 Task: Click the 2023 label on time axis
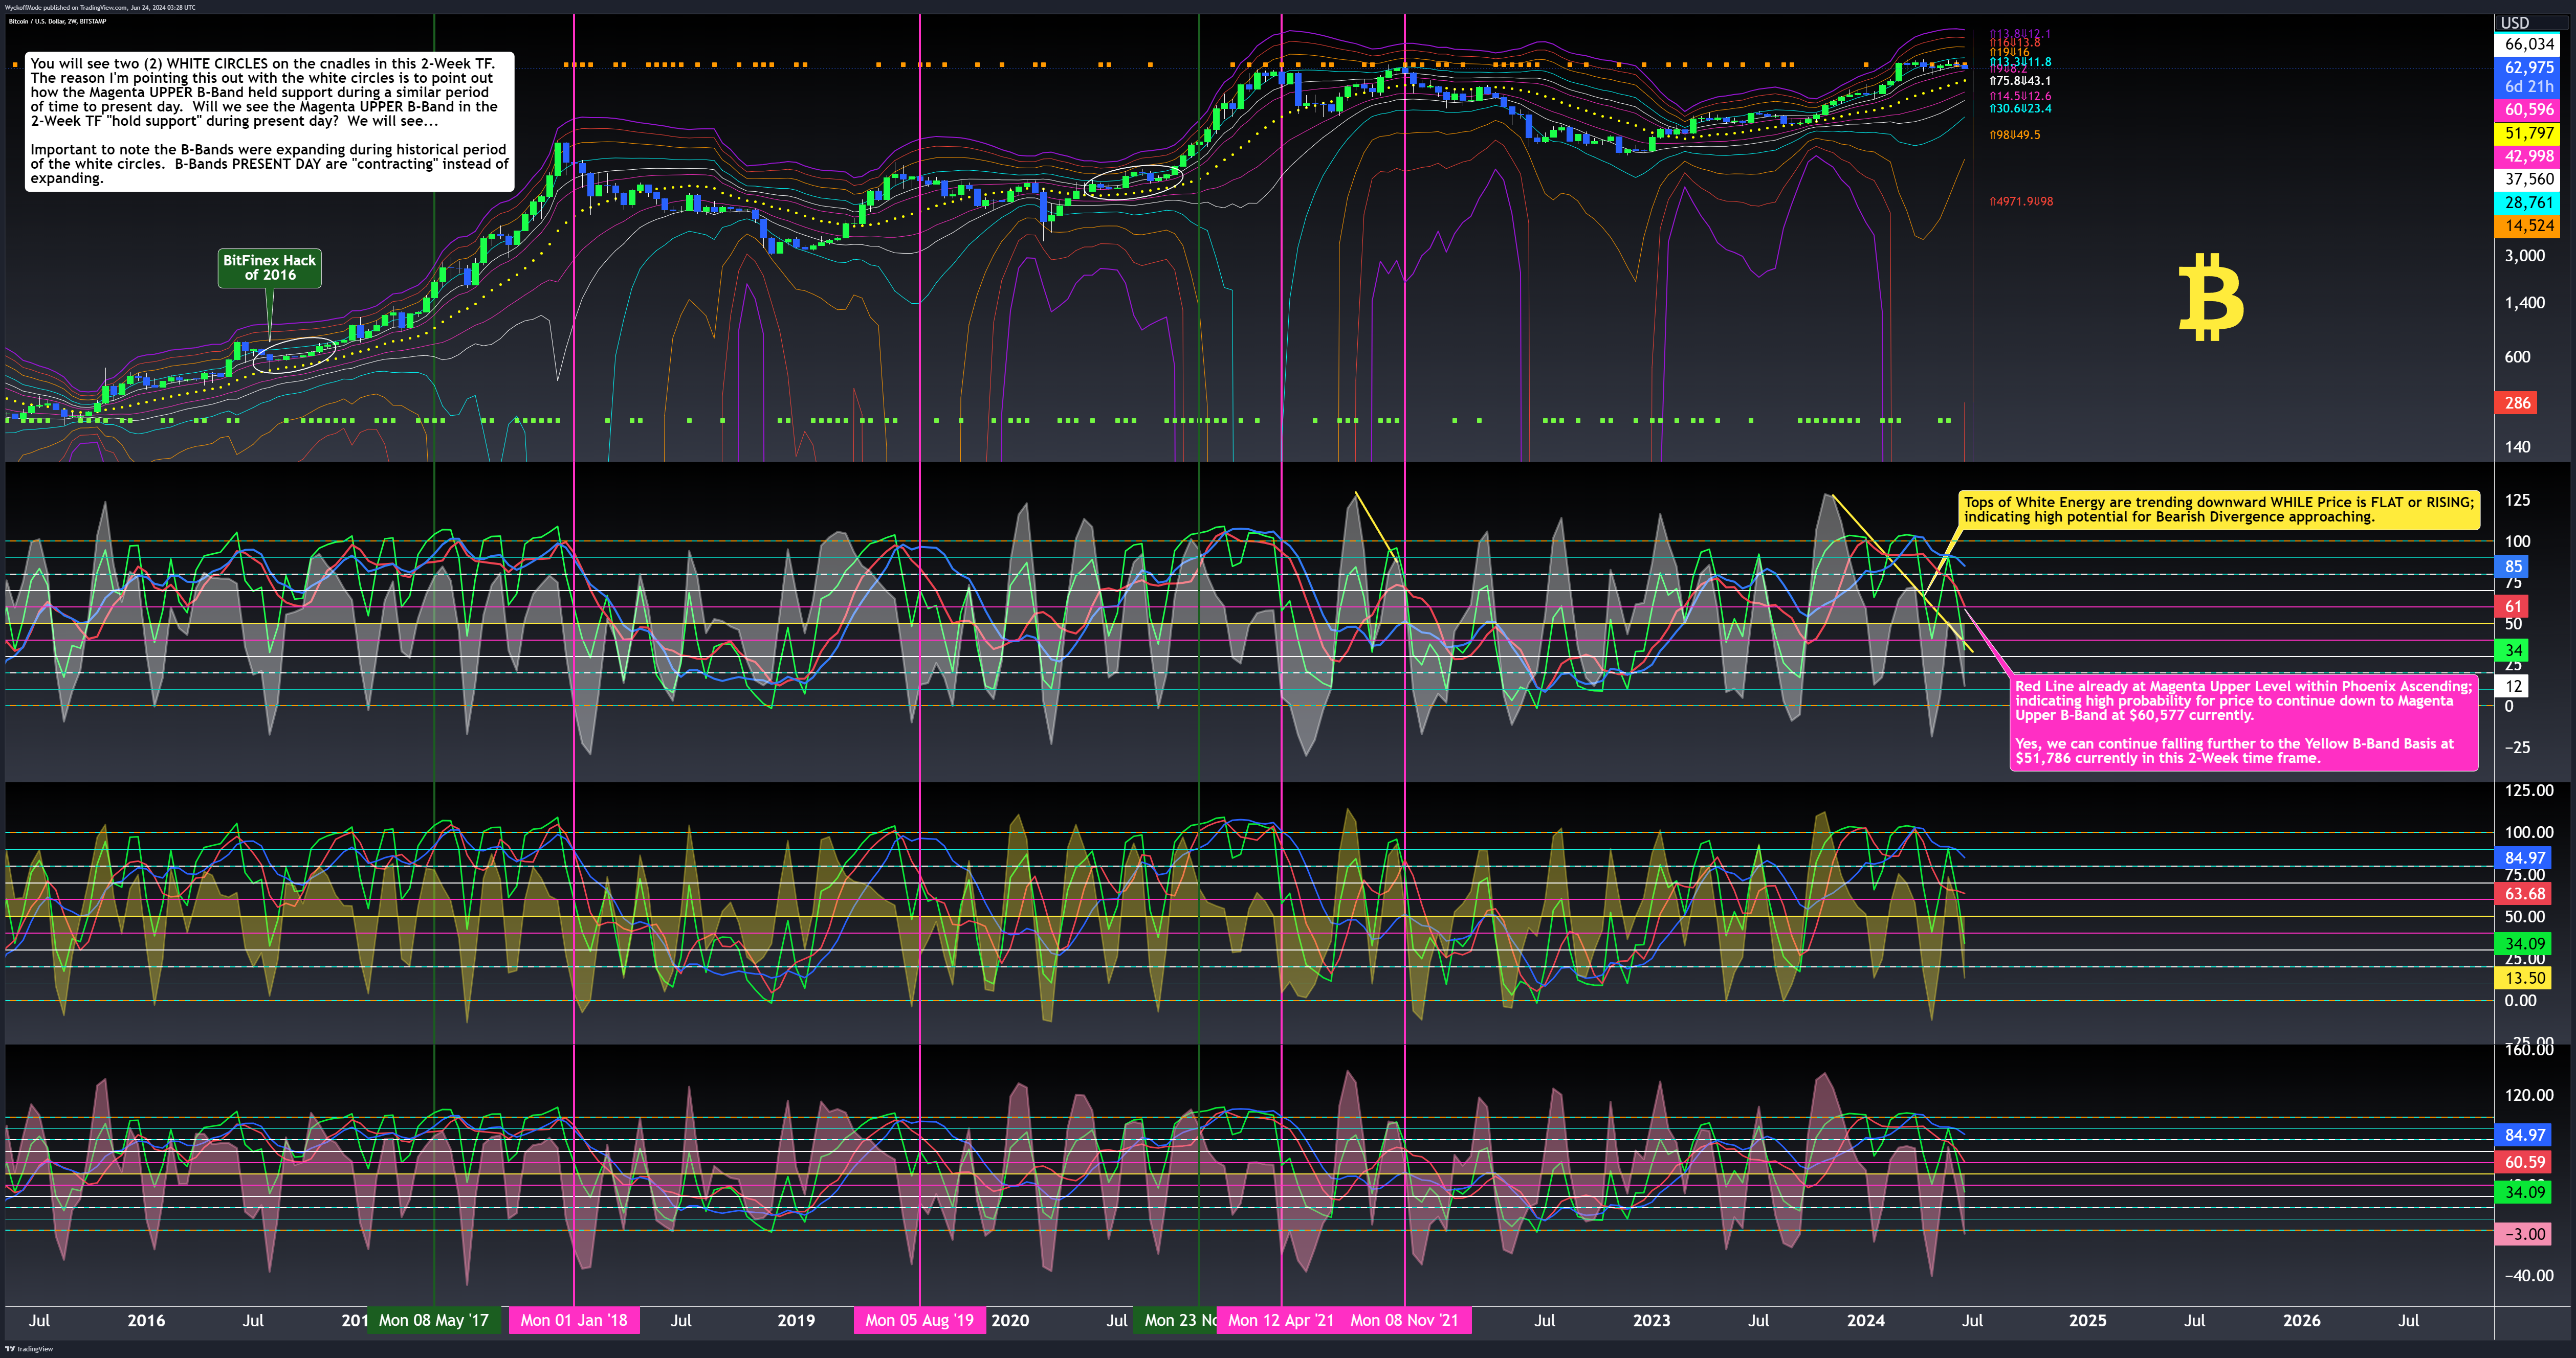pyautogui.click(x=1651, y=1320)
